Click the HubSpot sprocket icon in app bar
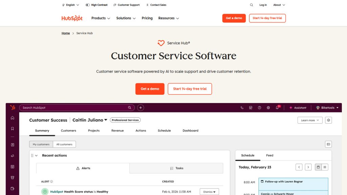 point(13,108)
